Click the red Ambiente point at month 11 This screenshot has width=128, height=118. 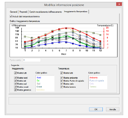tap(94, 38)
